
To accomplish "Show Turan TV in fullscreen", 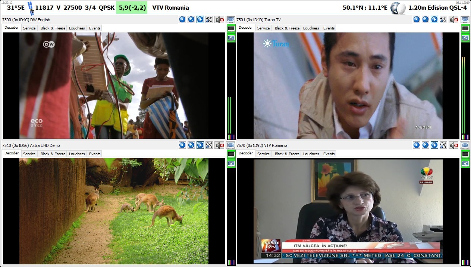I will 465,19.
